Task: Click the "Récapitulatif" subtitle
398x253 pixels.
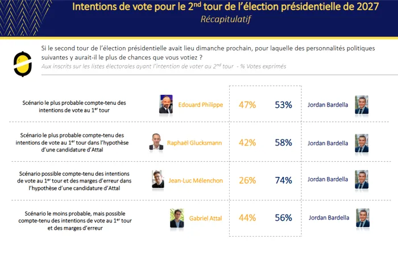Action: click(226, 20)
